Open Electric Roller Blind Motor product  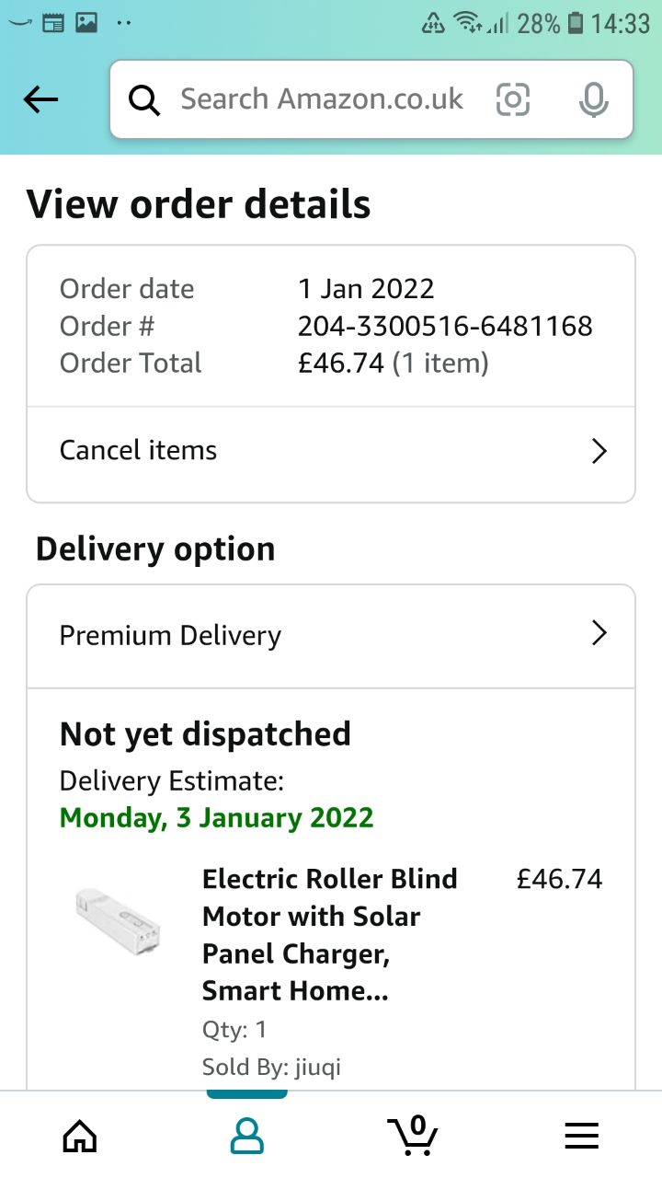tap(329, 934)
